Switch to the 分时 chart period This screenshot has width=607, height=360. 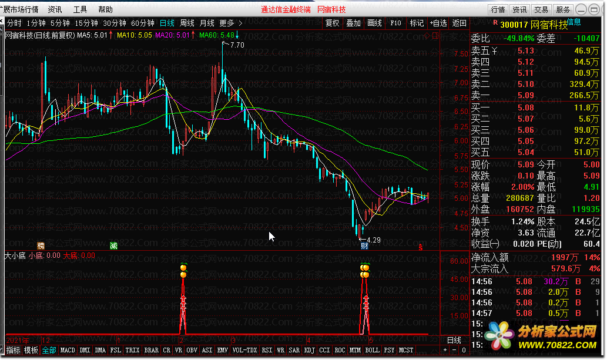(14, 23)
